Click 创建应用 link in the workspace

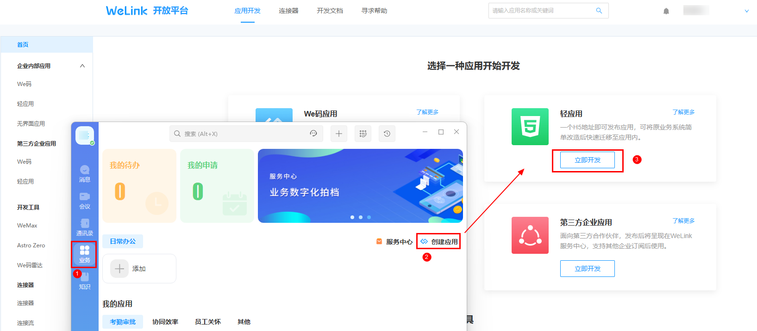pos(439,242)
